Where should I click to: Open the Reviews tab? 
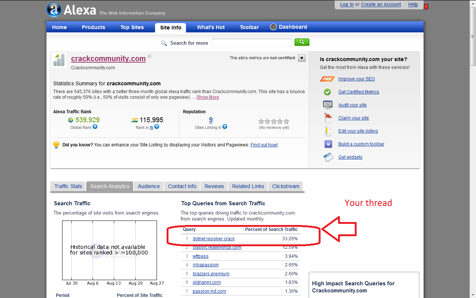click(214, 186)
